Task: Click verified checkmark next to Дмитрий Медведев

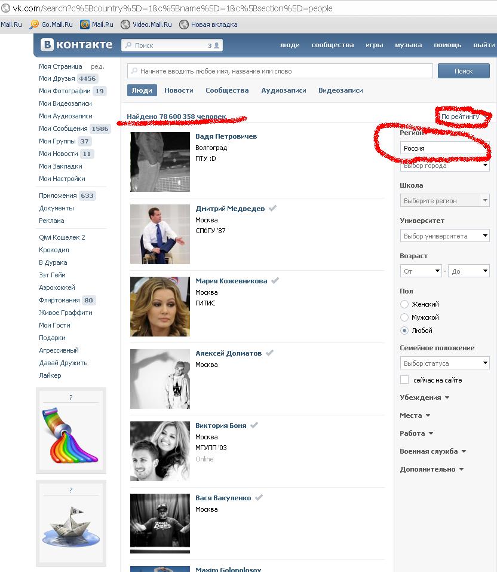Action: (272, 208)
